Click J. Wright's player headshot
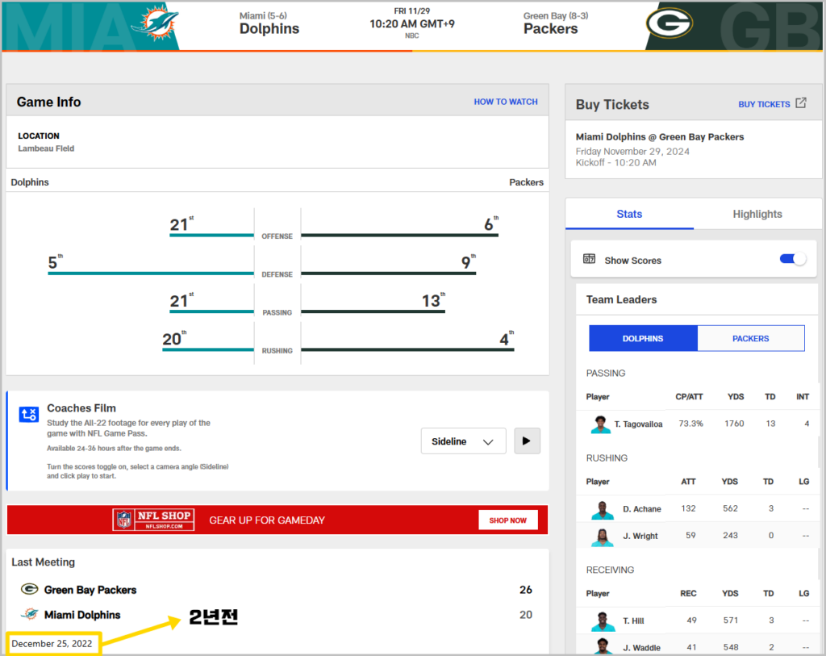Screen dimensions: 826x656 (603, 537)
